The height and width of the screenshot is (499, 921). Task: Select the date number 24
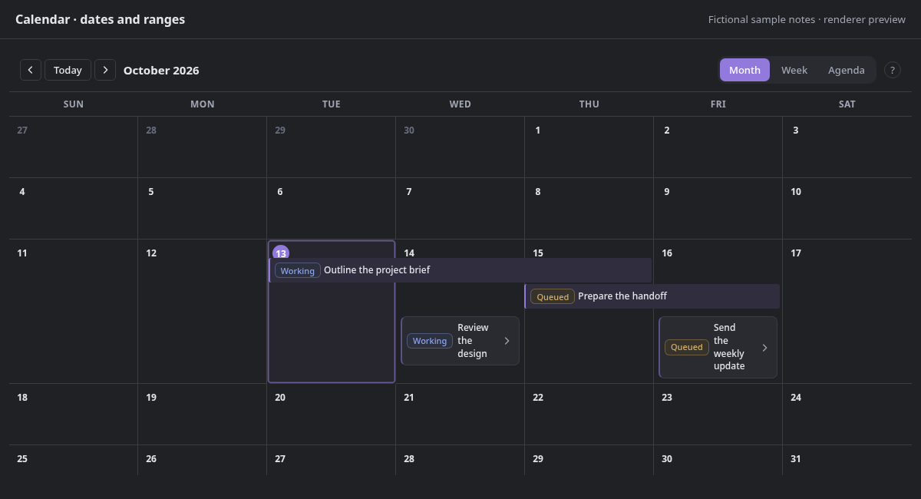[x=796, y=398]
